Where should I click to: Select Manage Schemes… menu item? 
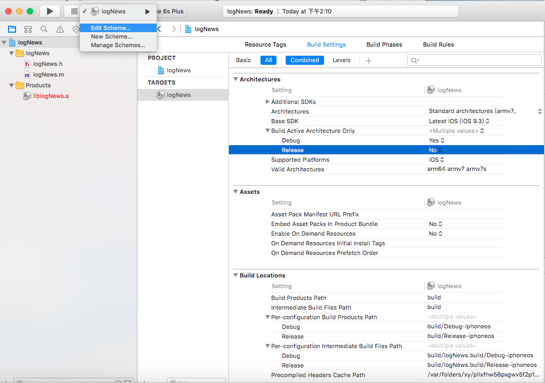118,45
